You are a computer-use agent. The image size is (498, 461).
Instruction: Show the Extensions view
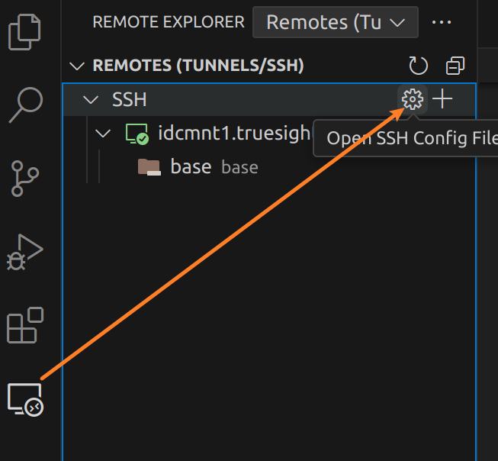[x=24, y=325]
